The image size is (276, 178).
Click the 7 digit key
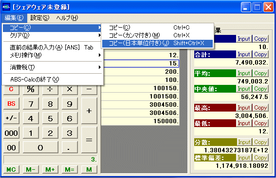31,104
